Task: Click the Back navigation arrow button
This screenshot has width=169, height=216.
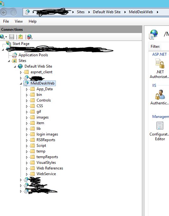Action: [4, 13]
